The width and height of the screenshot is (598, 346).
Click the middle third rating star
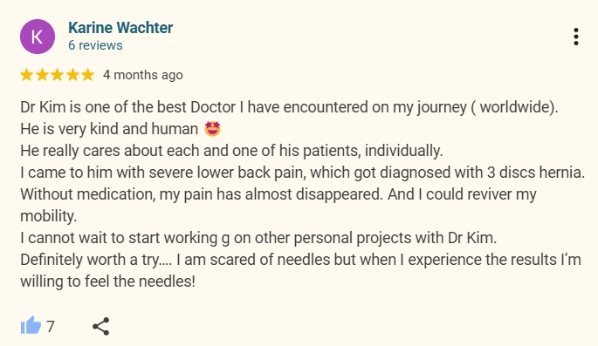(58, 75)
